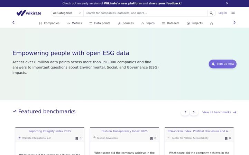Open the Datasets tab
Viewport: 249px width, 155px height.
pos(170,23)
